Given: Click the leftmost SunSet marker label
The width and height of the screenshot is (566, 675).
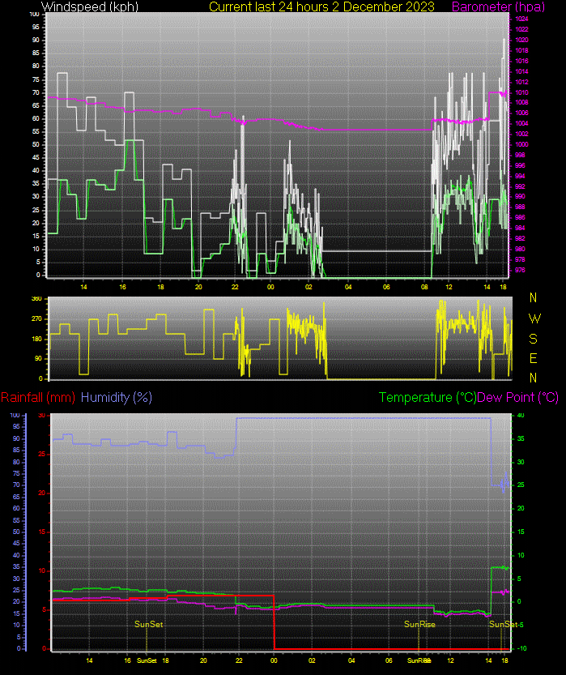Looking at the screenshot, I should click(148, 624).
